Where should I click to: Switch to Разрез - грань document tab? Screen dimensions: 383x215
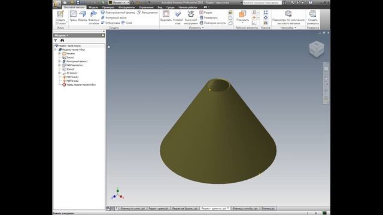click(159, 208)
